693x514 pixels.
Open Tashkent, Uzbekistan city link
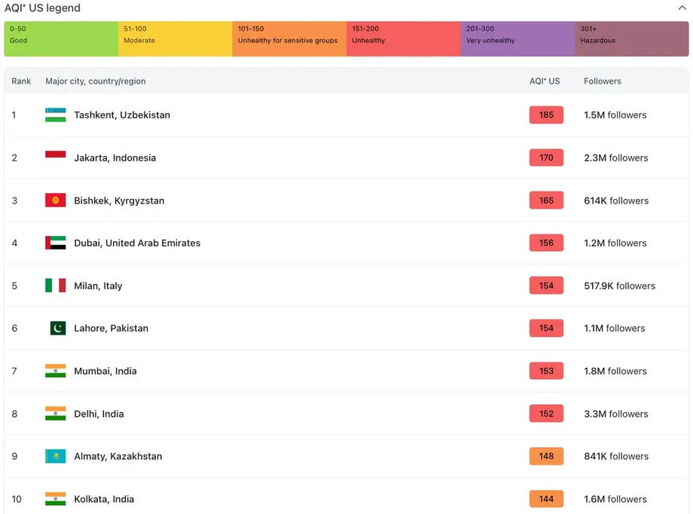122,115
